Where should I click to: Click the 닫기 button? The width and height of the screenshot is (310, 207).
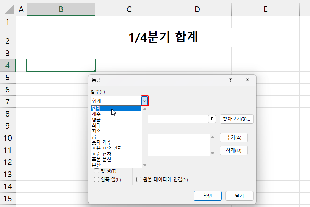[240, 196]
